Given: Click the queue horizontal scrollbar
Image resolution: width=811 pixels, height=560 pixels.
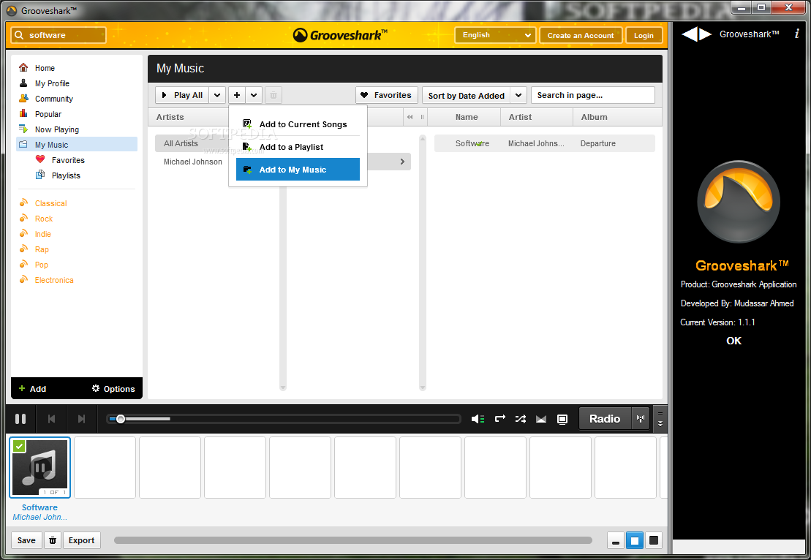Looking at the screenshot, I should point(352,540).
